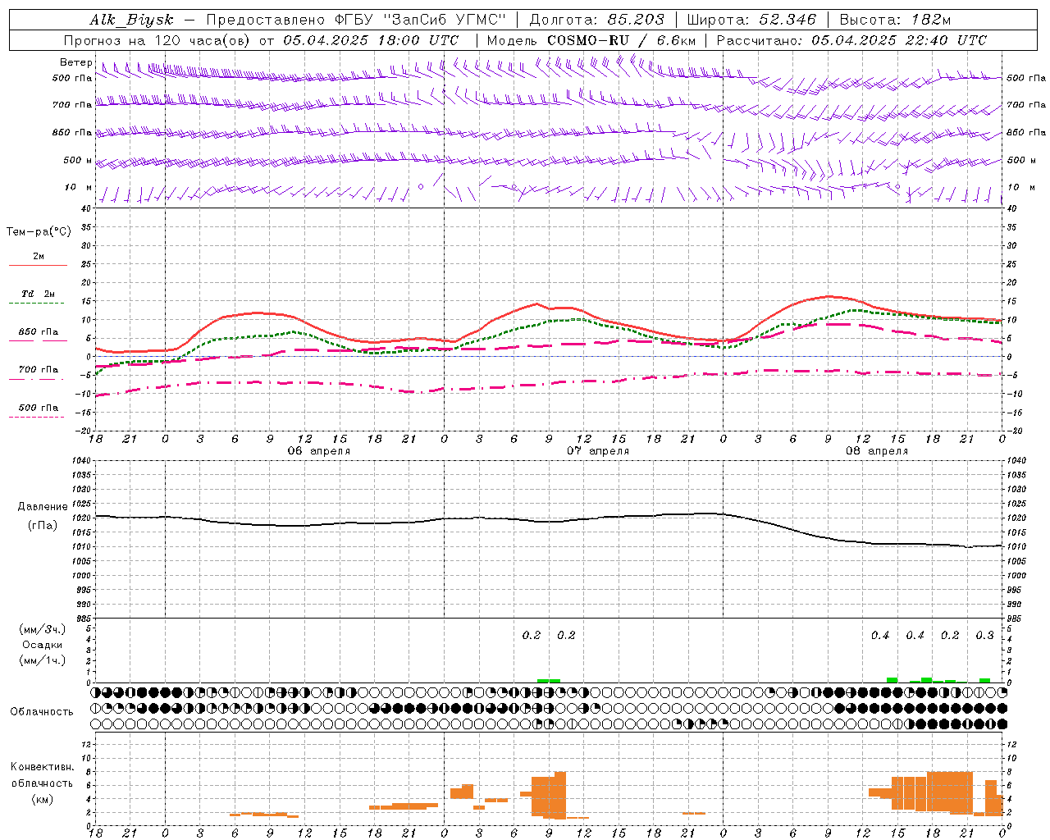1050x840 pixels.
Task: Click the (км) unit label of convective panel
Action: tap(42, 799)
